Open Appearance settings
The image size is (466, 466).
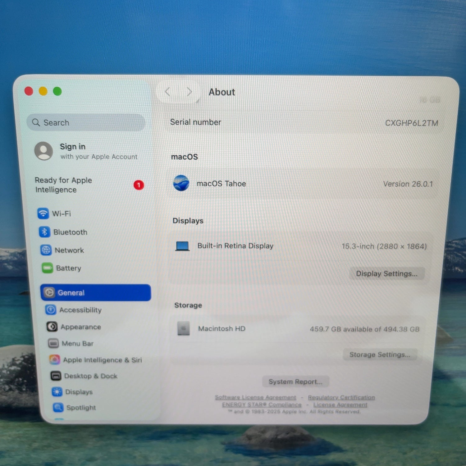(80, 327)
